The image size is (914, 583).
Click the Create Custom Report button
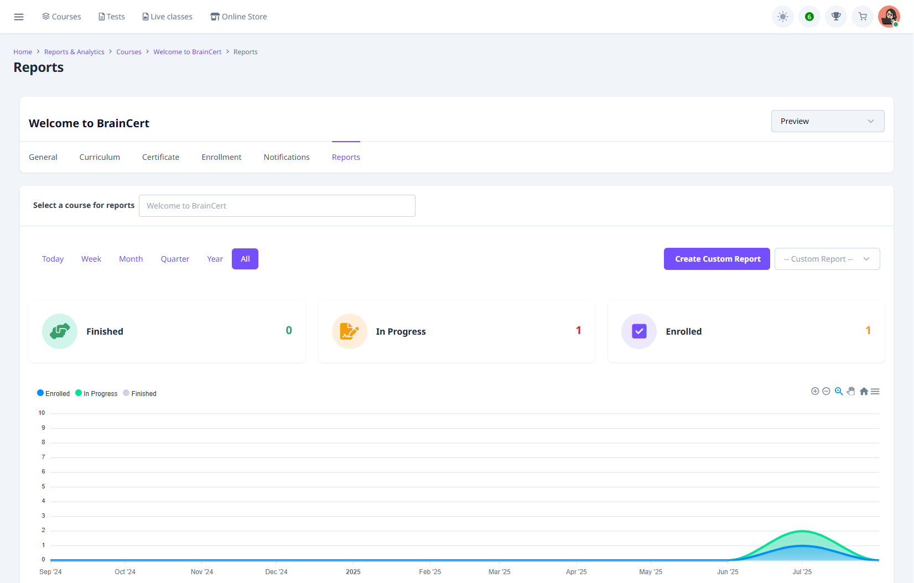click(716, 258)
